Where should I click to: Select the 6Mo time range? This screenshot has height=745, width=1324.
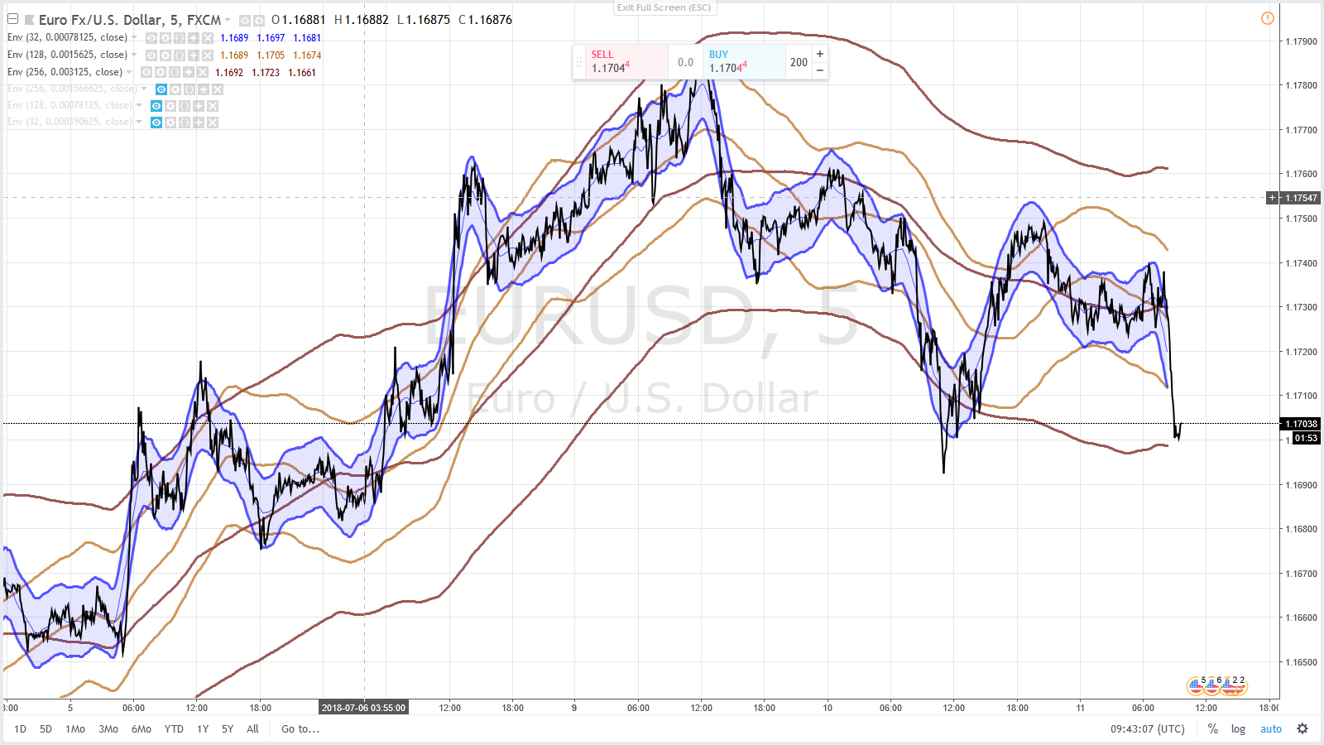(x=142, y=729)
